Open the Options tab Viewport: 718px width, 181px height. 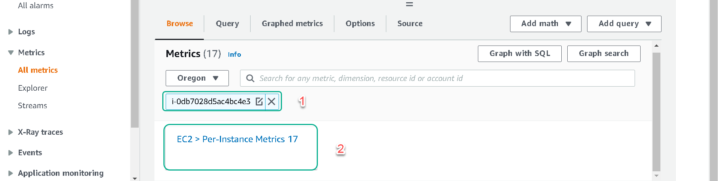click(x=360, y=24)
